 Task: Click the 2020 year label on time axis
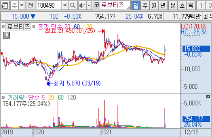point(38,132)
